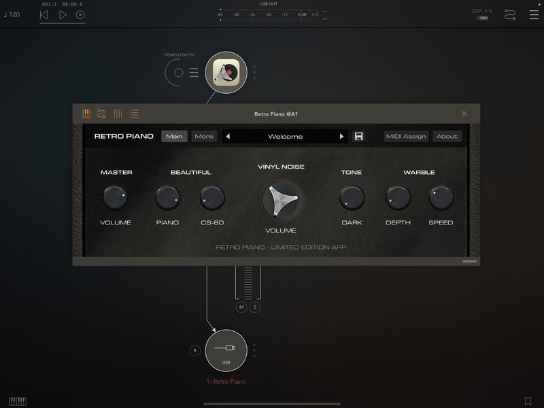Open the Retro Piano node options dots

point(254,73)
